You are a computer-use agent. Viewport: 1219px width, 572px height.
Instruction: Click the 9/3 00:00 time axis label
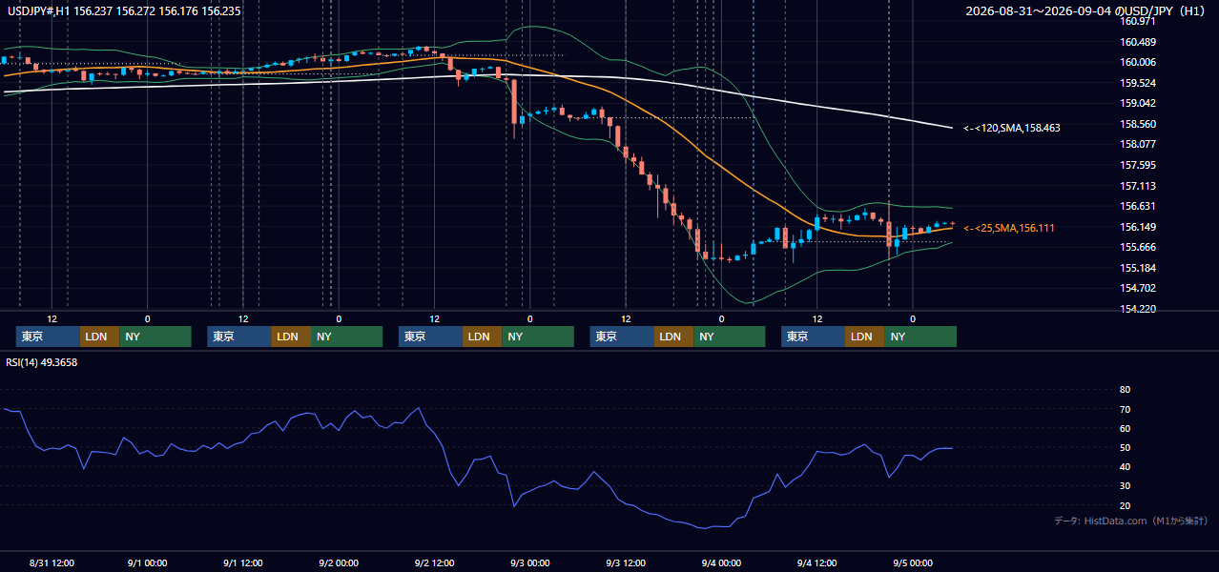(530, 563)
